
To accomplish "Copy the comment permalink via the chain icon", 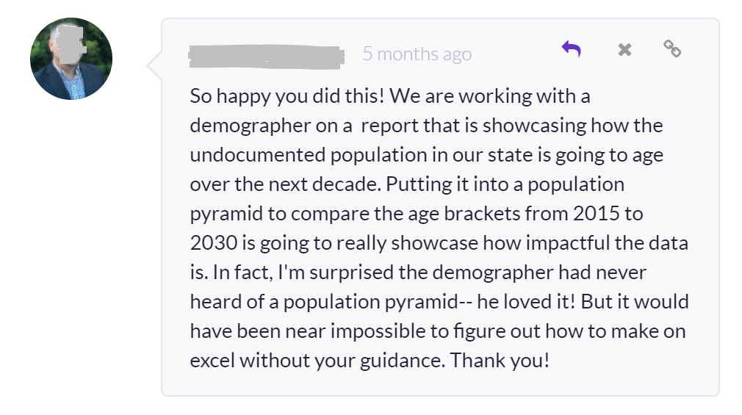I will pyautogui.click(x=672, y=48).
